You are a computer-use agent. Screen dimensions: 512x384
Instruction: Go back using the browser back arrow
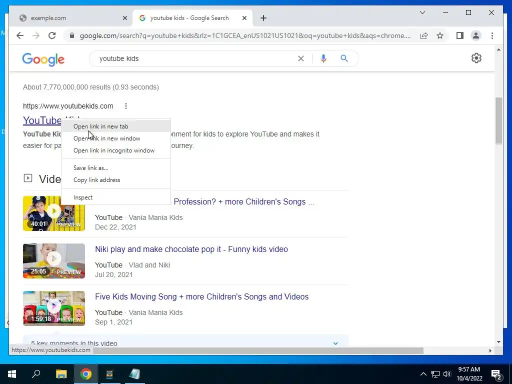[x=20, y=35]
